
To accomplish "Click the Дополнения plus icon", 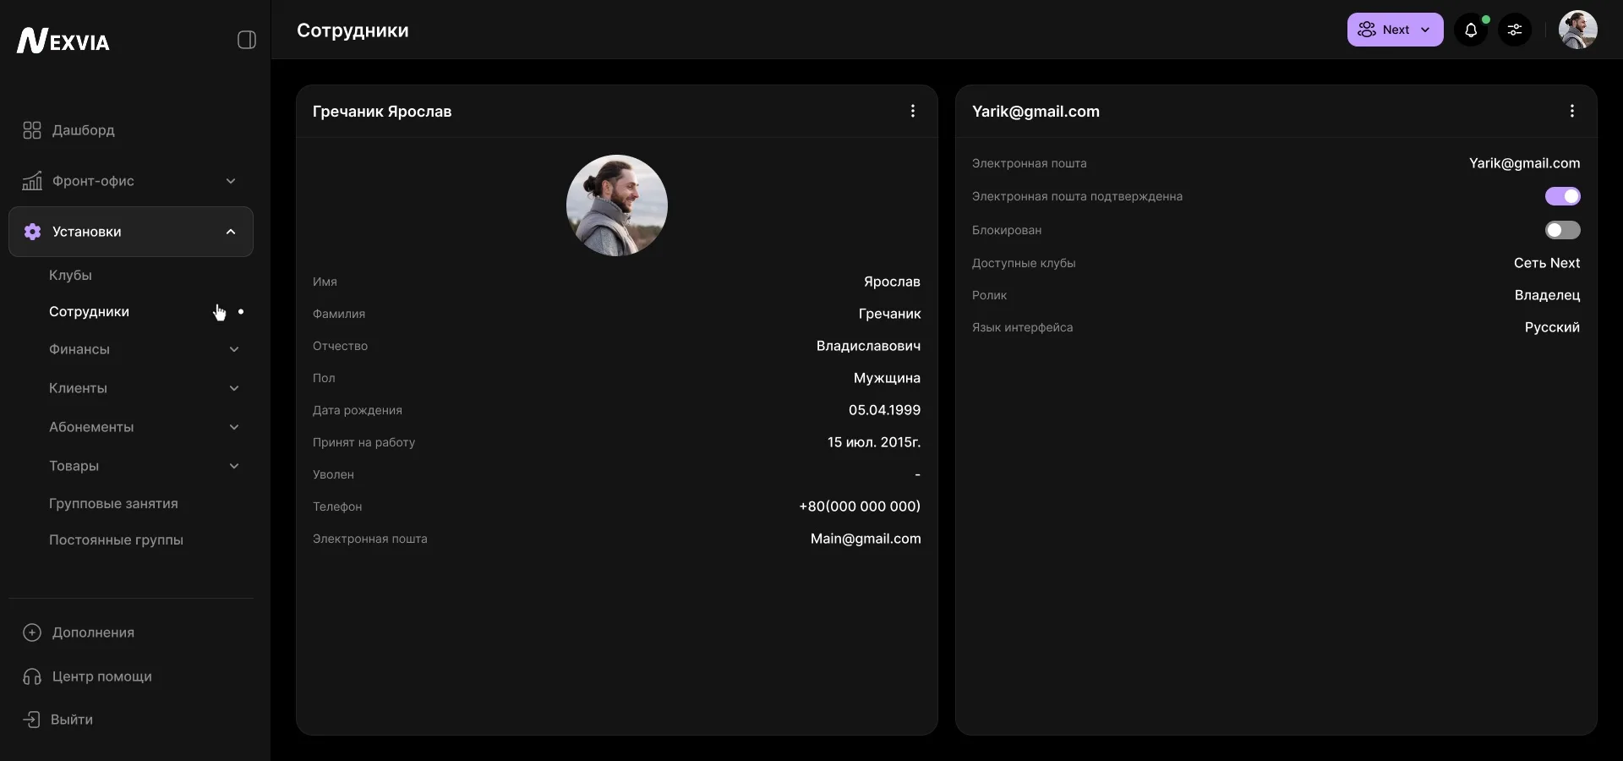I will coord(31,632).
